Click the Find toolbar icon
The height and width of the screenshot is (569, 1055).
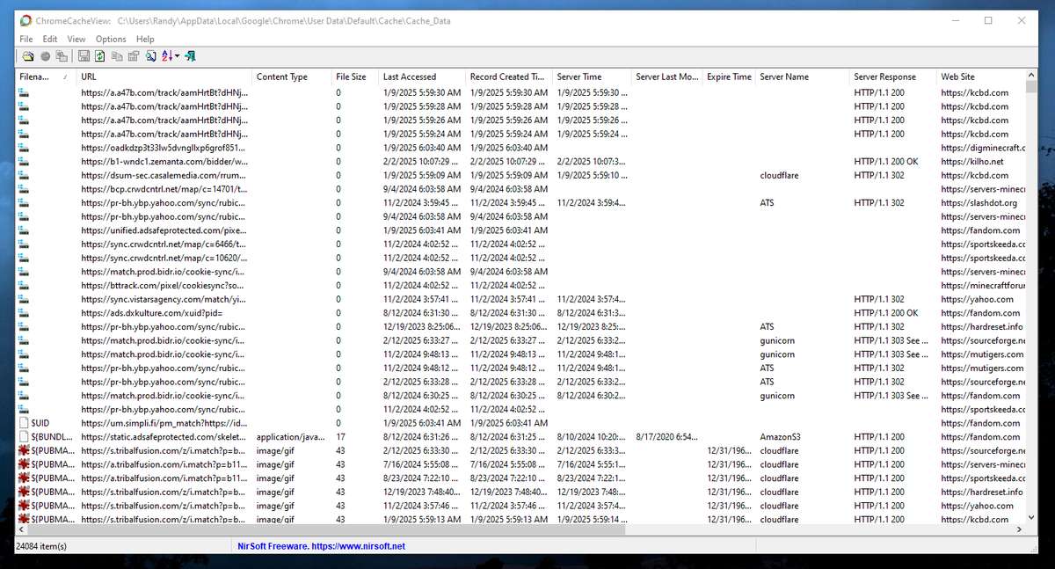pos(151,56)
